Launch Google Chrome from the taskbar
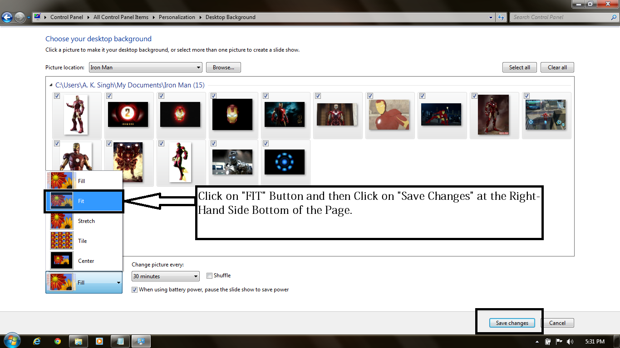 pyautogui.click(x=57, y=341)
